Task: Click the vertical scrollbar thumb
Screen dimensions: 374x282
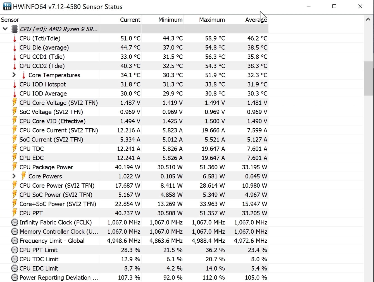Action: [x=368, y=78]
